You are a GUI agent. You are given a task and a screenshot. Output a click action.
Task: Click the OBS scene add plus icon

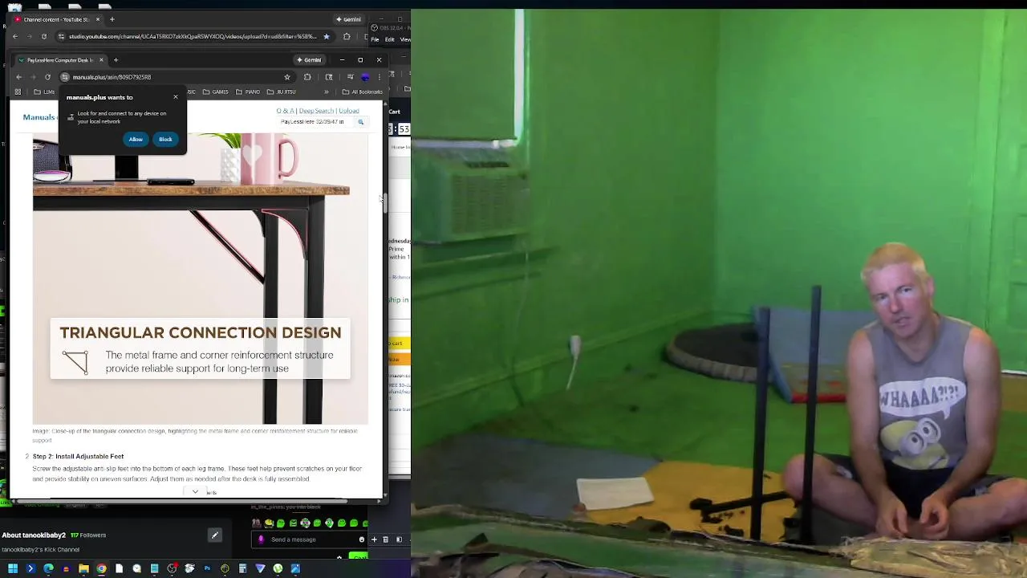[373, 539]
